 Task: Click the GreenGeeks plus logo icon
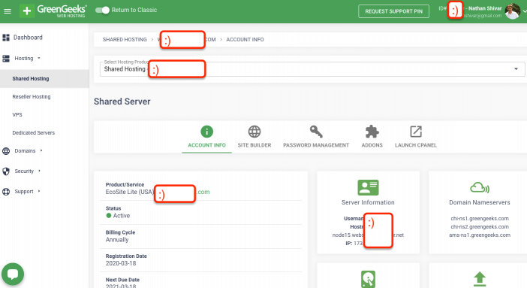click(x=27, y=11)
